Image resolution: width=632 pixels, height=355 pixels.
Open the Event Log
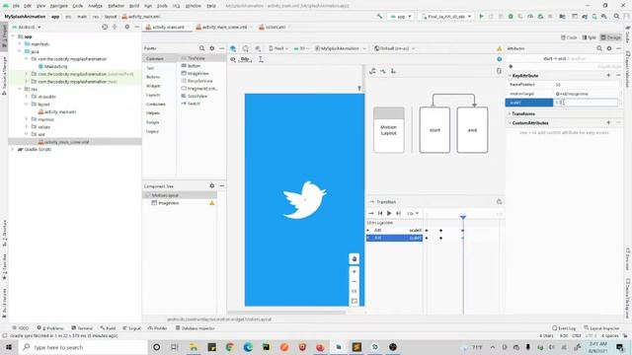[x=564, y=328]
